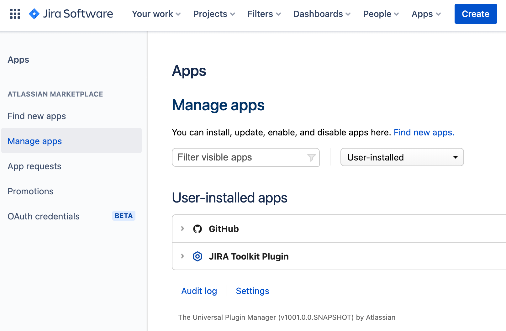Open the Projects menu
Viewport: 506px width, 331px height.
(213, 14)
